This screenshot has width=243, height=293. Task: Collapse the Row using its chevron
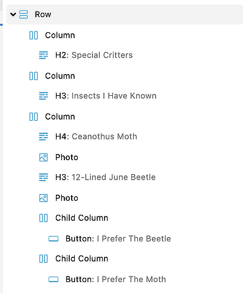click(13, 15)
